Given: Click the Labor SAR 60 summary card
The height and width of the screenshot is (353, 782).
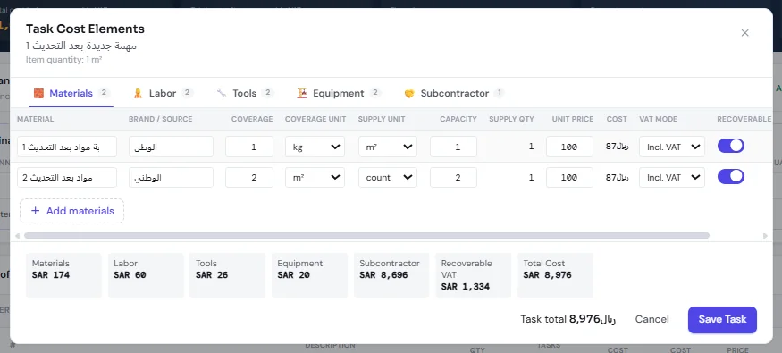Looking at the screenshot, I should click(146, 275).
